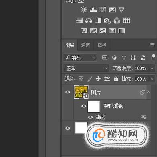157x157 pixels.
Task: Collapse the 图片 layer smart filters
Action: 149,92
